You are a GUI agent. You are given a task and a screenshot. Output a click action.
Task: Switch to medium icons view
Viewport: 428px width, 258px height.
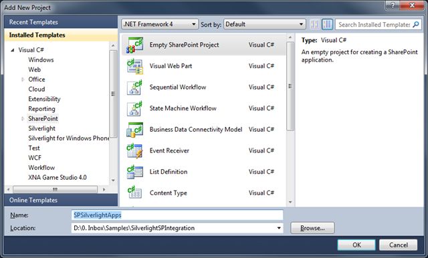pos(327,24)
